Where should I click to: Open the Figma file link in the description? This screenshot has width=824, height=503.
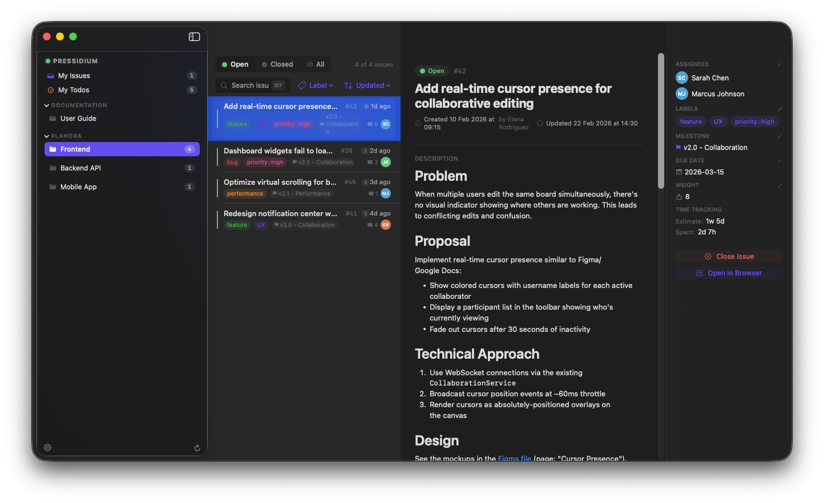514,458
